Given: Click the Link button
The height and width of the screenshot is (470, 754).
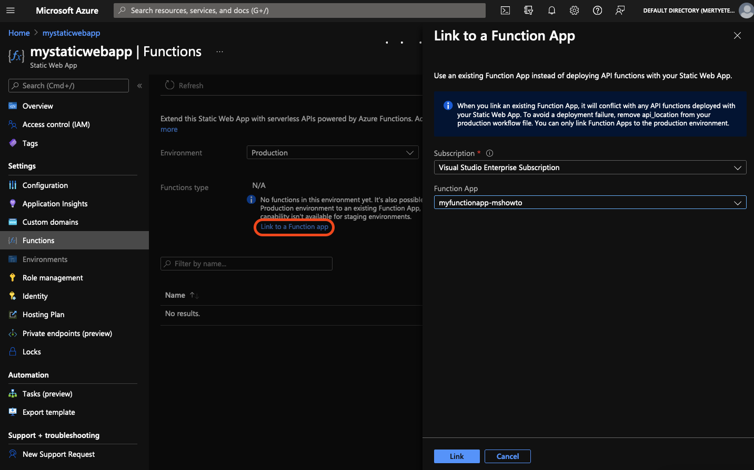Looking at the screenshot, I should [x=457, y=456].
